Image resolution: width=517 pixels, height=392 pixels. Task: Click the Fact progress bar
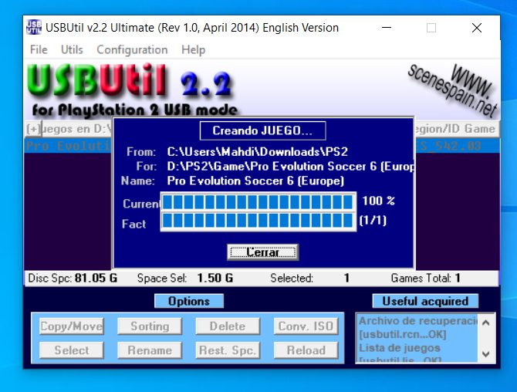[258, 221]
